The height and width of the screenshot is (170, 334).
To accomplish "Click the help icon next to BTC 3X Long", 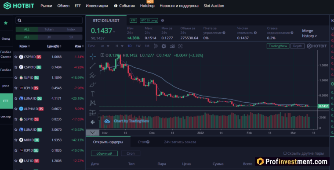I will coord(163,21).
